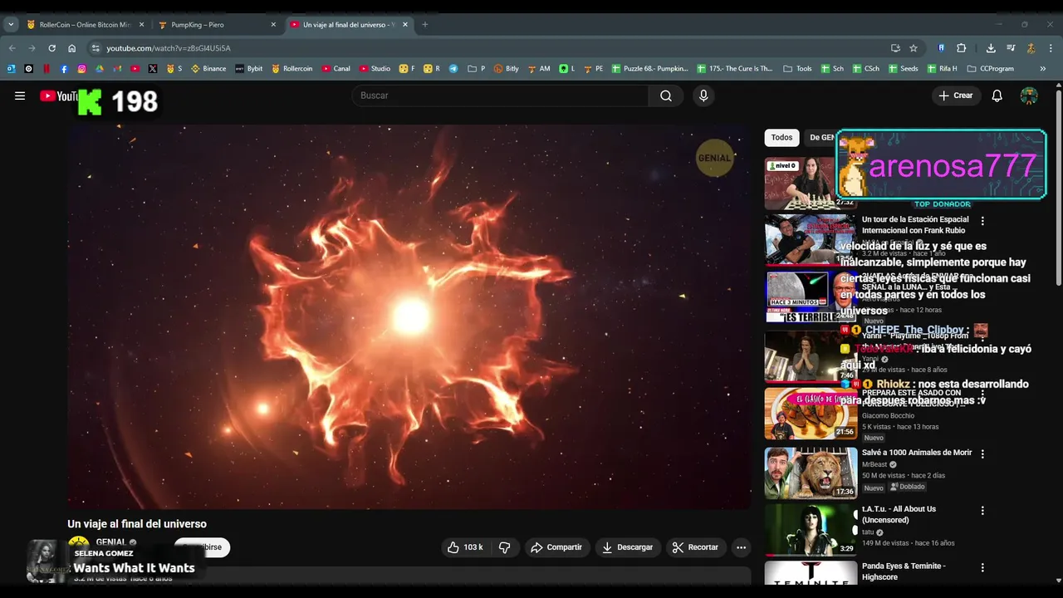Open the Studio bookmark
Image resolution: width=1063 pixels, height=598 pixels.
375,69
